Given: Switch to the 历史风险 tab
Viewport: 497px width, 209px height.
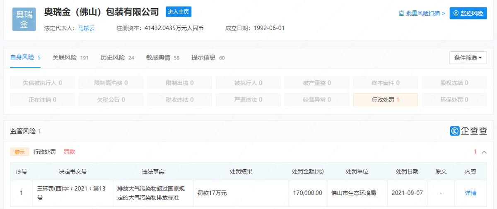Looking at the screenshot, I should point(117,58).
